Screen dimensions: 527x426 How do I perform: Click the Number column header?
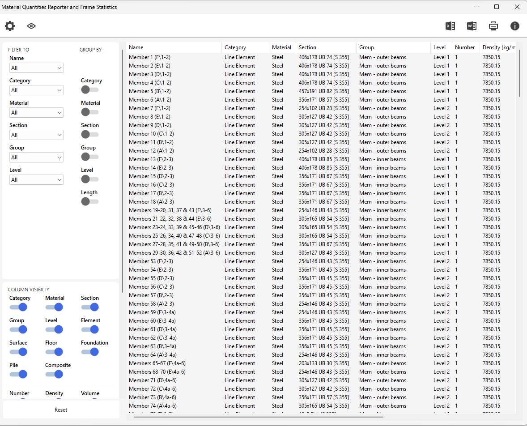click(x=466, y=47)
